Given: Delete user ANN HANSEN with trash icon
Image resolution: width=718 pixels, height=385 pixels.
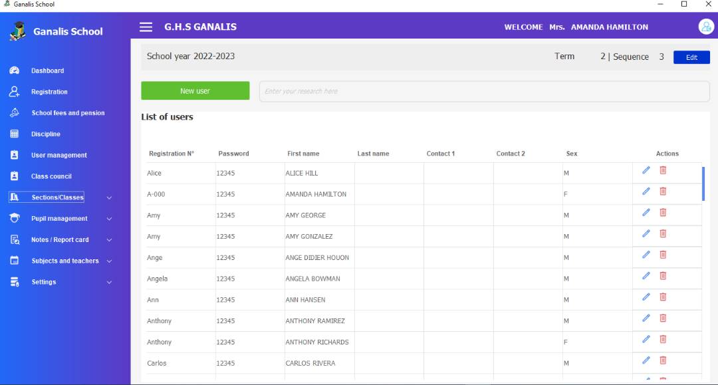Looking at the screenshot, I should point(663,297).
